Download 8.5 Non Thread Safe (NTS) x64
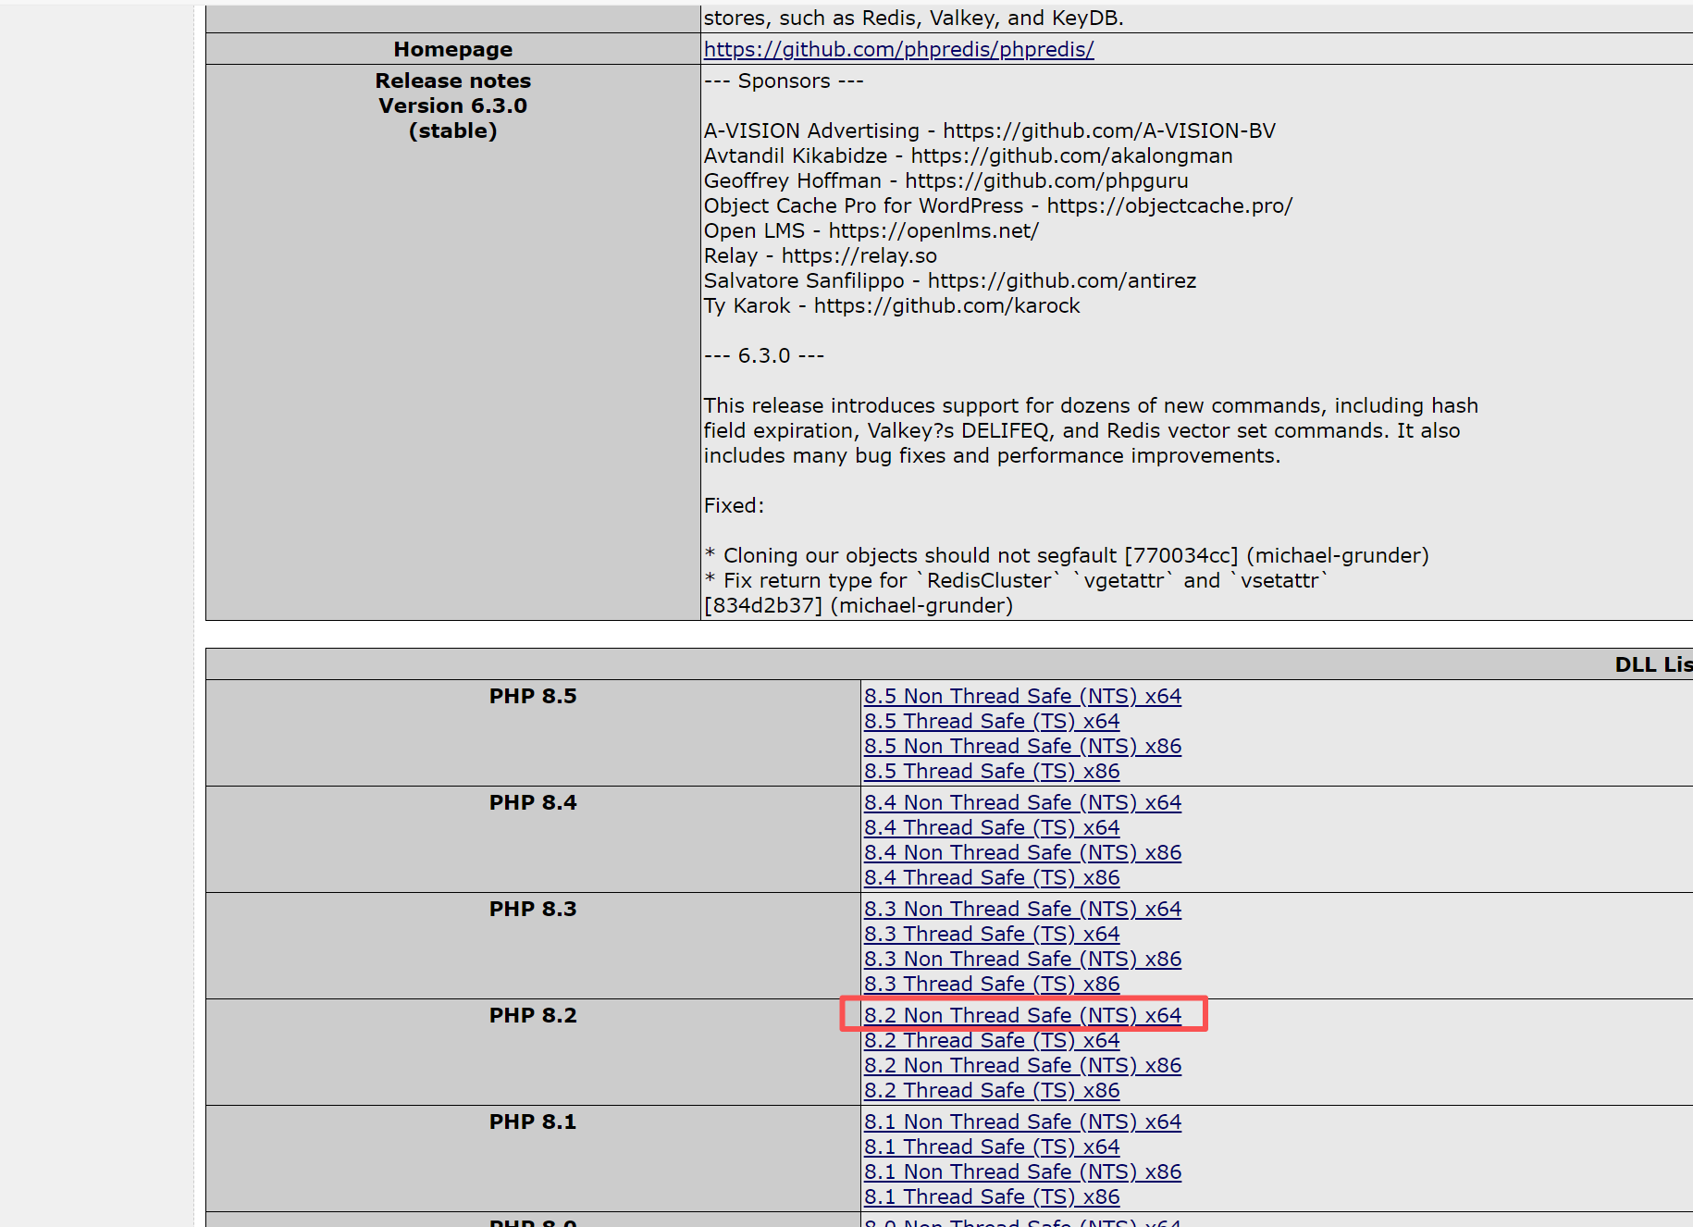Image resolution: width=1693 pixels, height=1227 pixels. coord(1022,696)
